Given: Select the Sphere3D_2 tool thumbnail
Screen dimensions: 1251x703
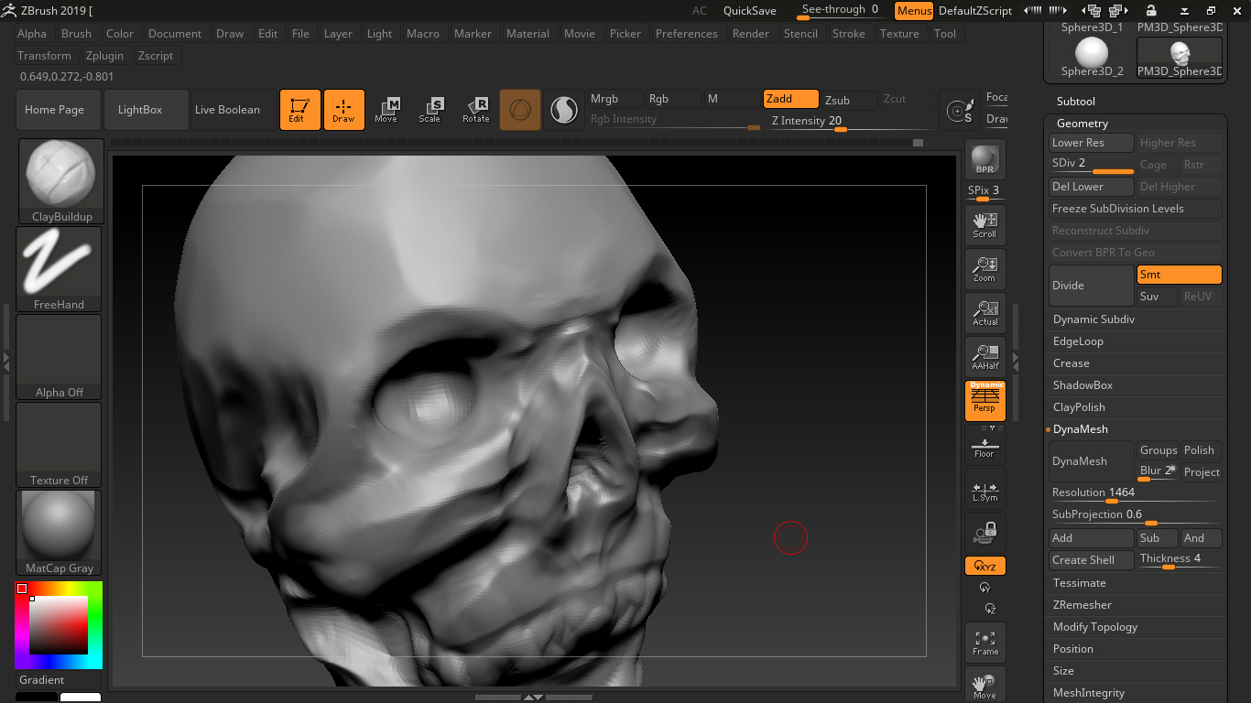Looking at the screenshot, I should tap(1092, 58).
